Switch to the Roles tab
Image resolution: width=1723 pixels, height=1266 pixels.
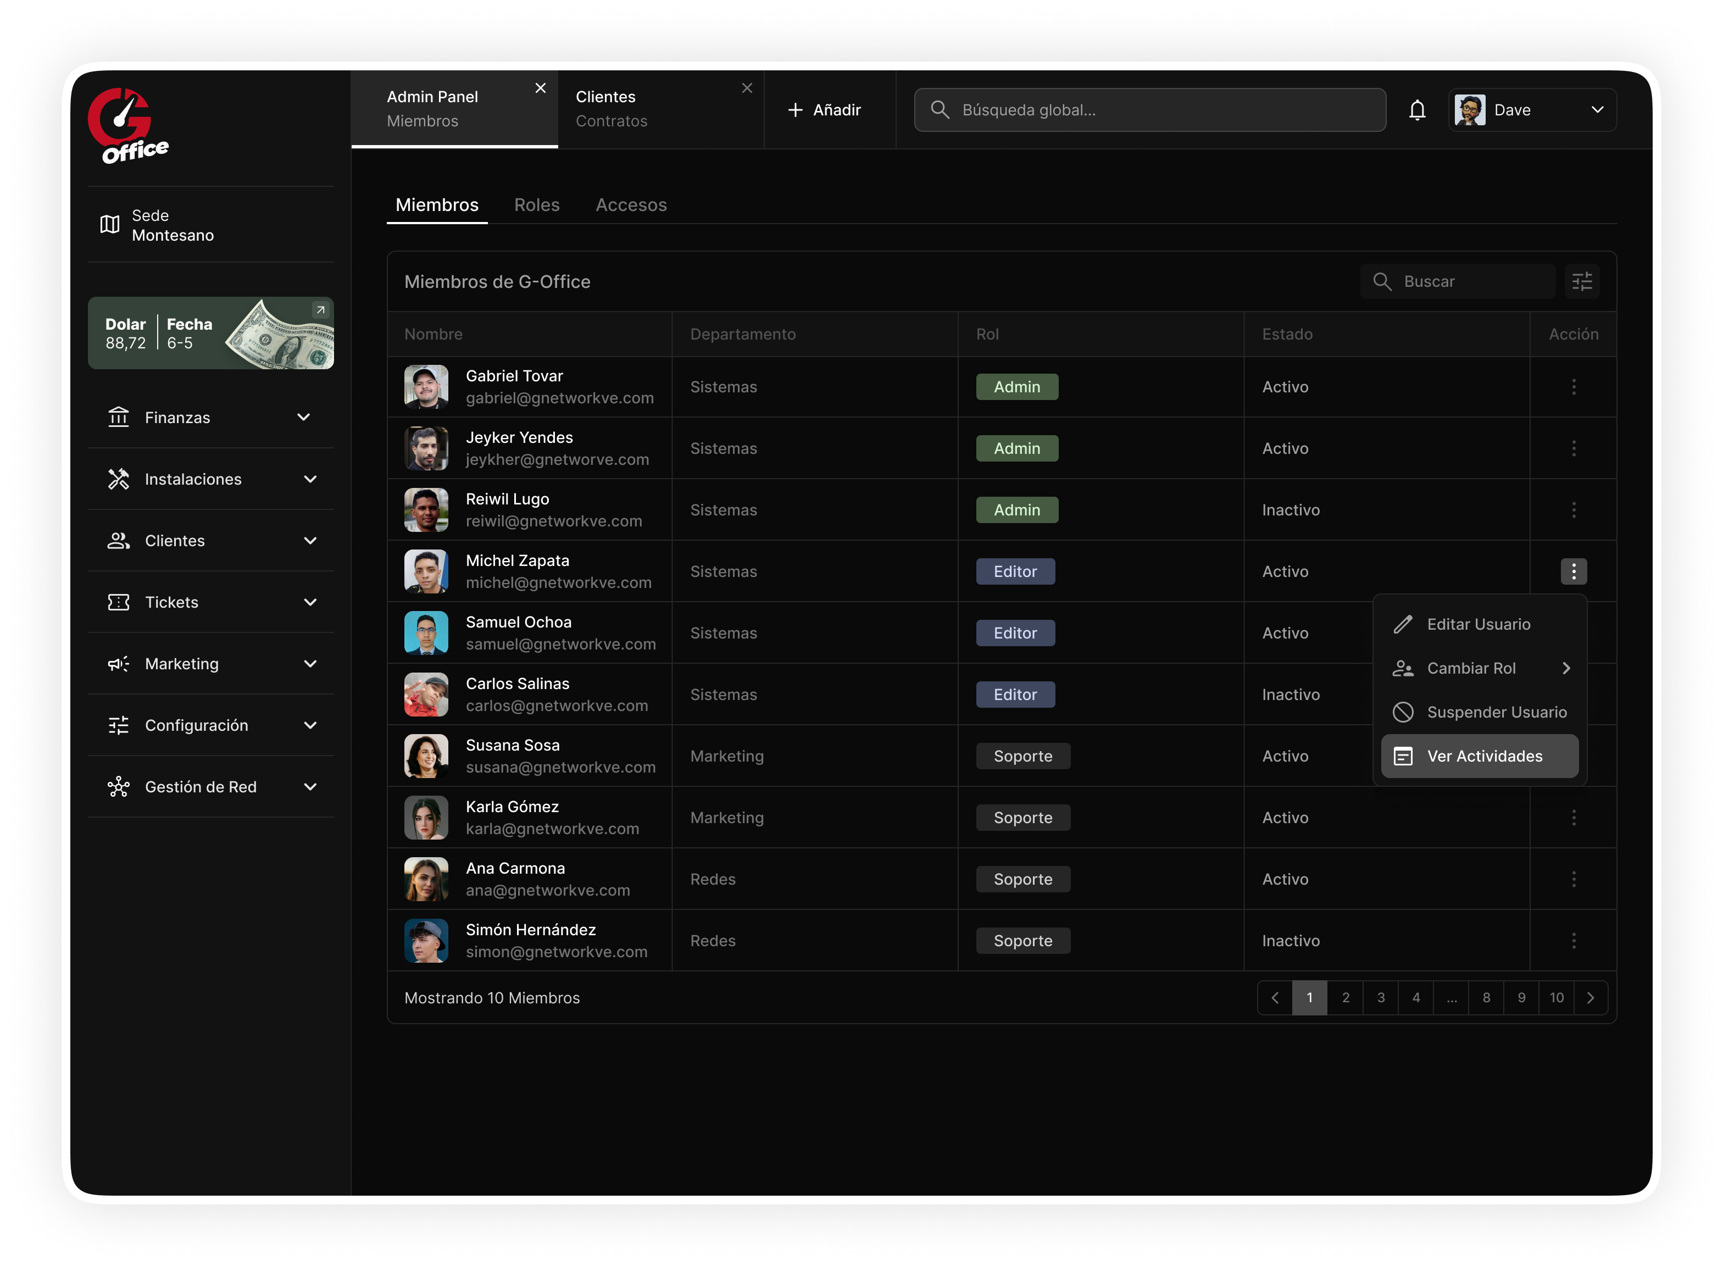pyautogui.click(x=536, y=206)
